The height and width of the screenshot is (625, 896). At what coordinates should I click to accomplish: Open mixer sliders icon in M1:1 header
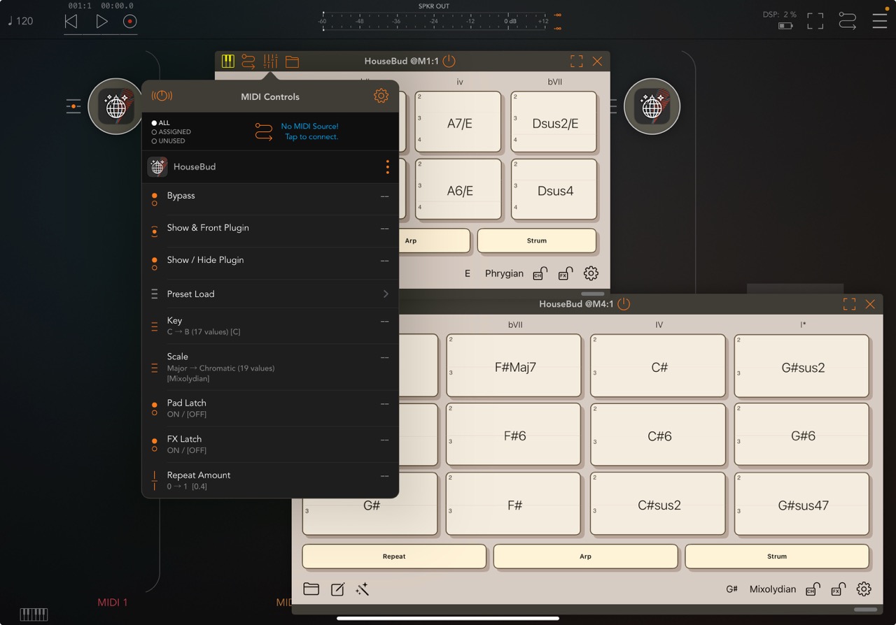(x=270, y=62)
